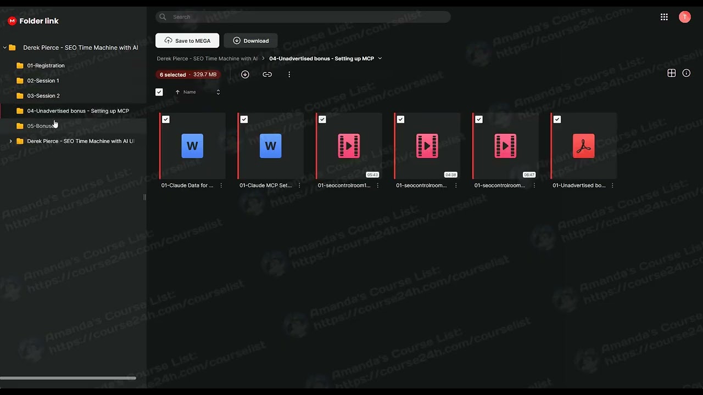Go to Derek Pierce breadcrumb link

click(x=207, y=58)
